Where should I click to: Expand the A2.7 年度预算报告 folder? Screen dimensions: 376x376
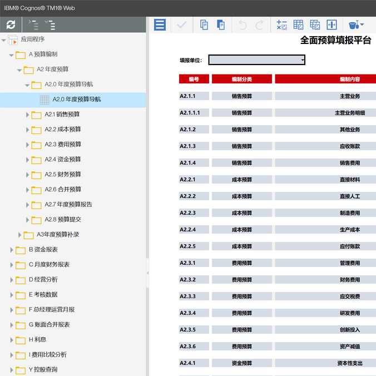(x=27, y=205)
